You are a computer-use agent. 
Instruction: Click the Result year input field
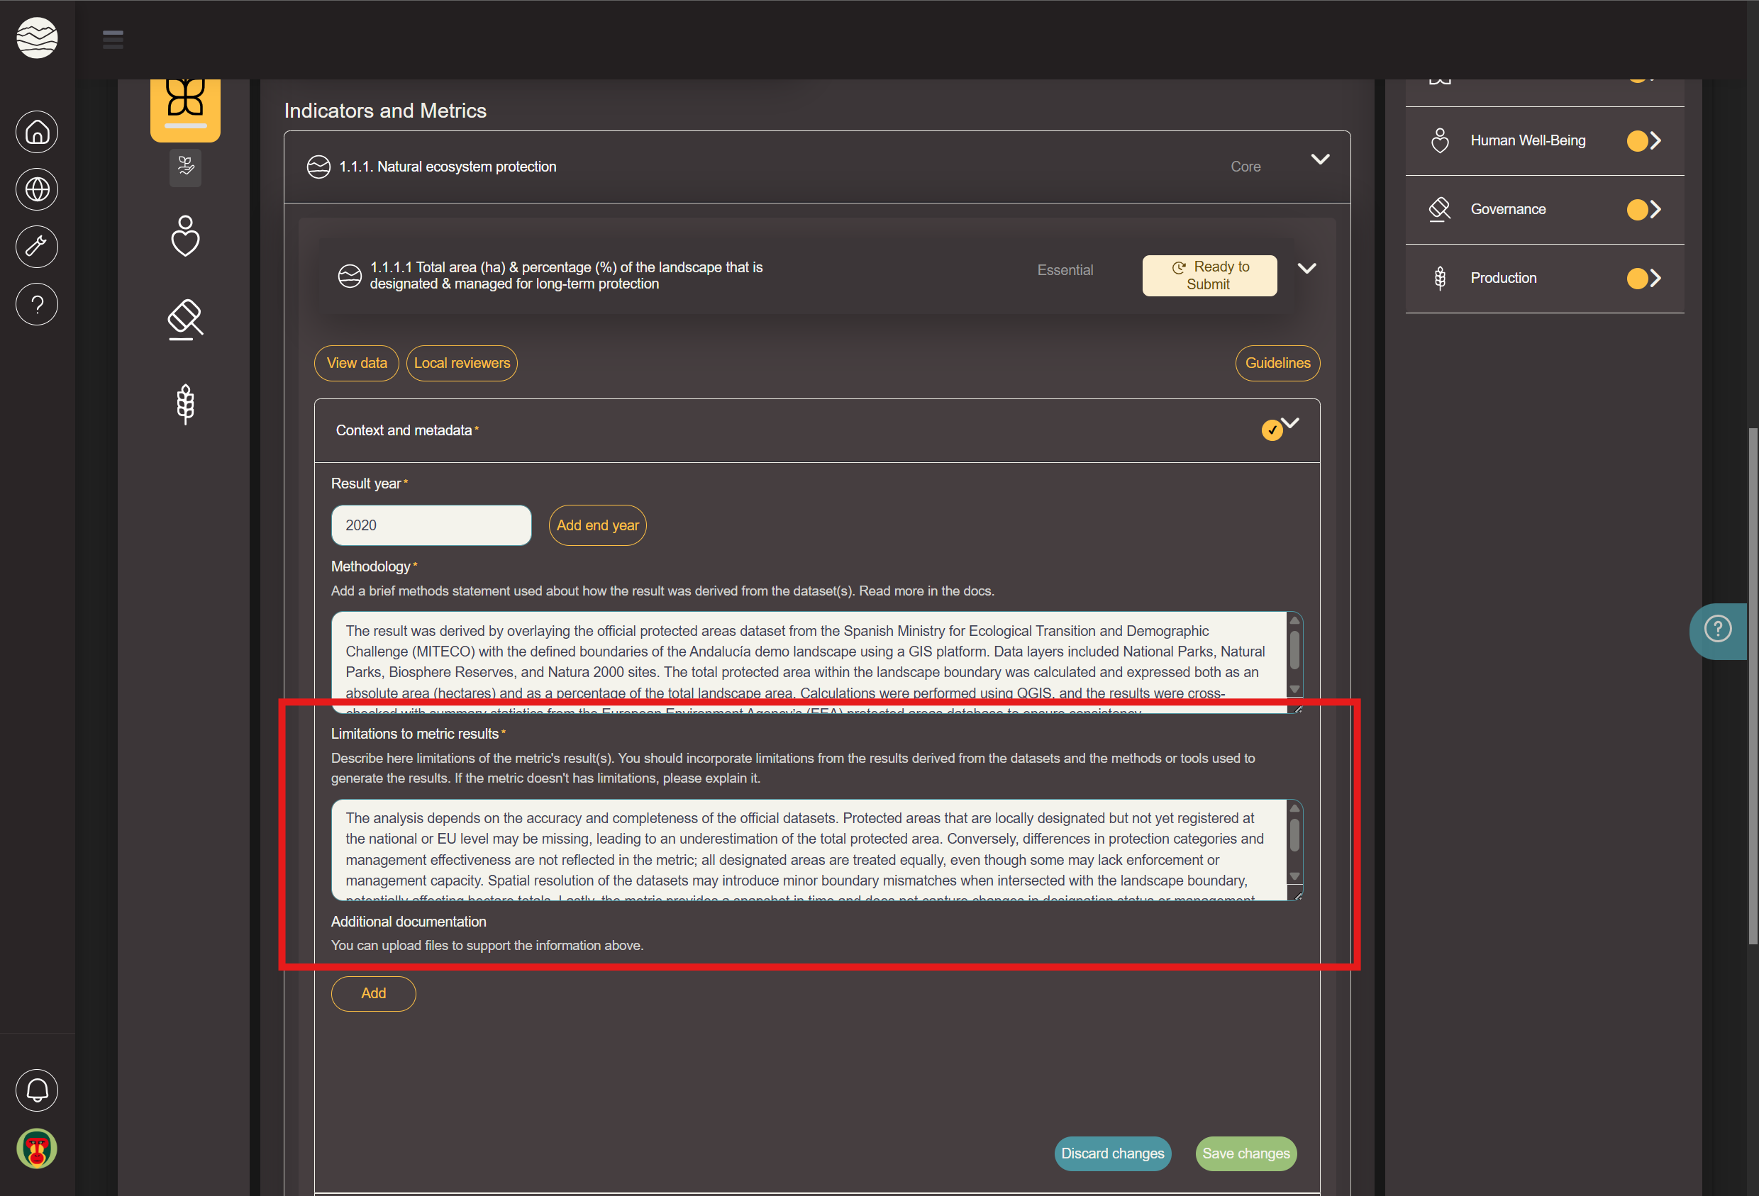click(431, 525)
